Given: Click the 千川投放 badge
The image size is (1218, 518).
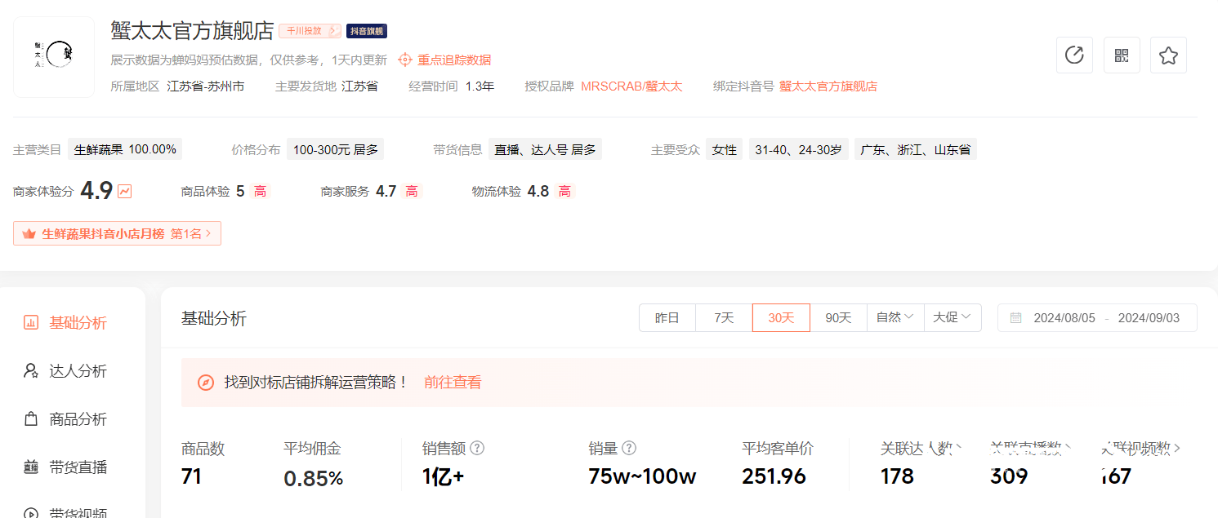Looking at the screenshot, I should (310, 31).
